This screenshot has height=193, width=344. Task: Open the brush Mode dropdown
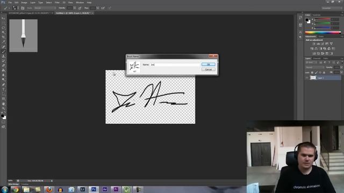pyautogui.click(x=45, y=8)
